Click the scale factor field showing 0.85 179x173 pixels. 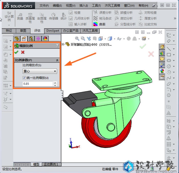(x=37, y=84)
